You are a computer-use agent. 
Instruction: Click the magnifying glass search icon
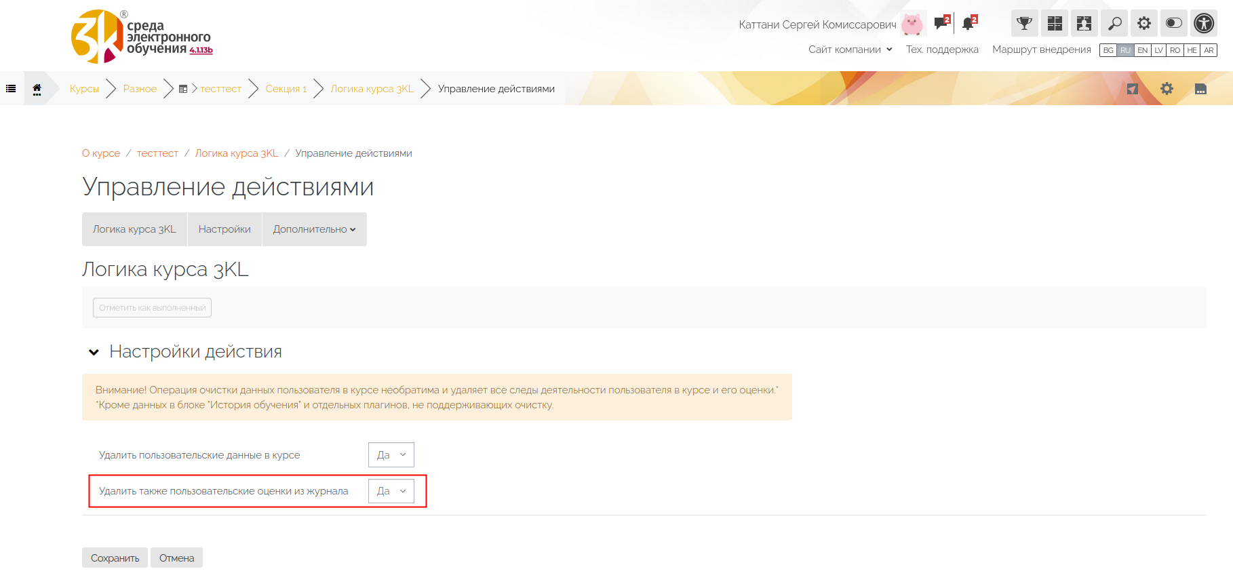click(1114, 24)
